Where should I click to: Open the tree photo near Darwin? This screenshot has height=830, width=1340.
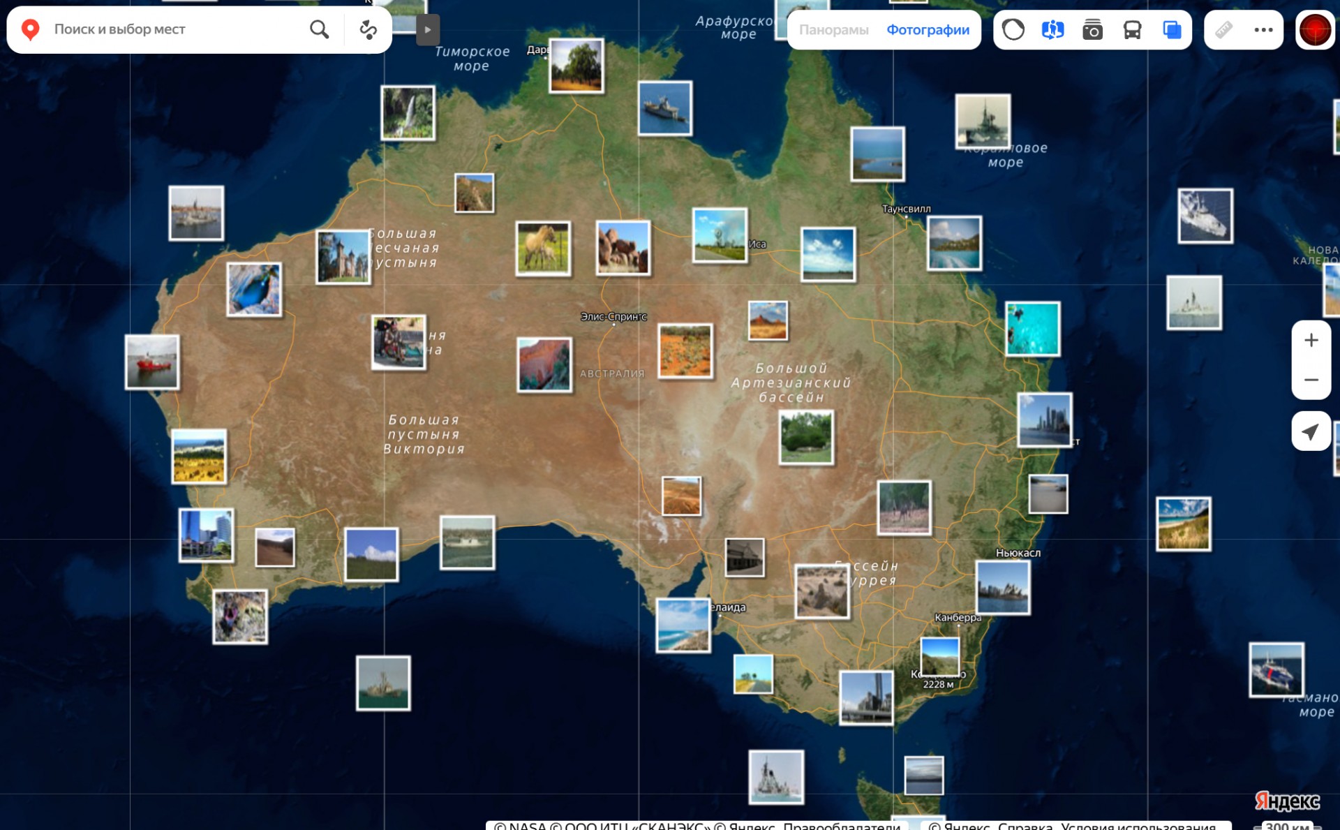pos(576,66)
